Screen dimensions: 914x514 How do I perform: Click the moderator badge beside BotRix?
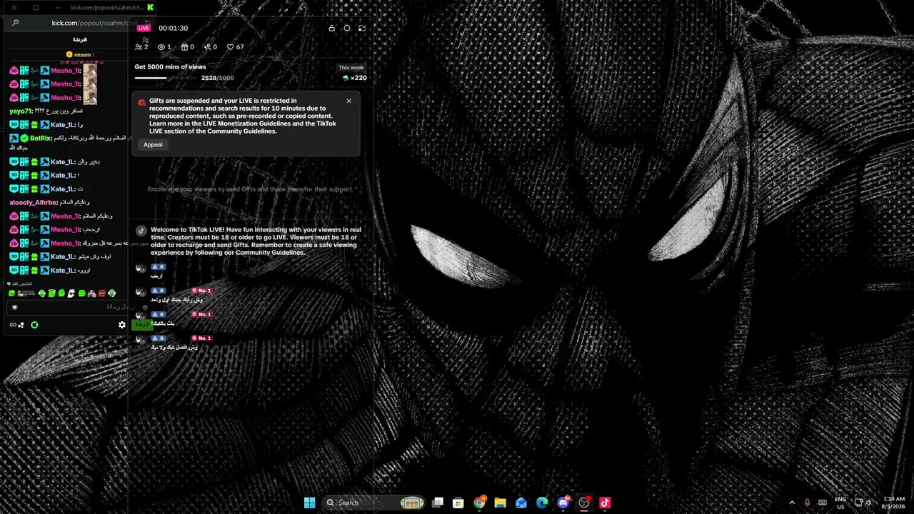pyautogui.click(x=14, y=138)
